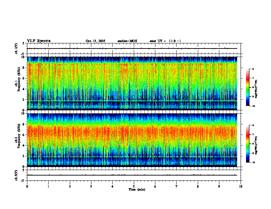
Task: Click the '-10' value on ch.2 colorbar
Action: (x=253, y=163)
